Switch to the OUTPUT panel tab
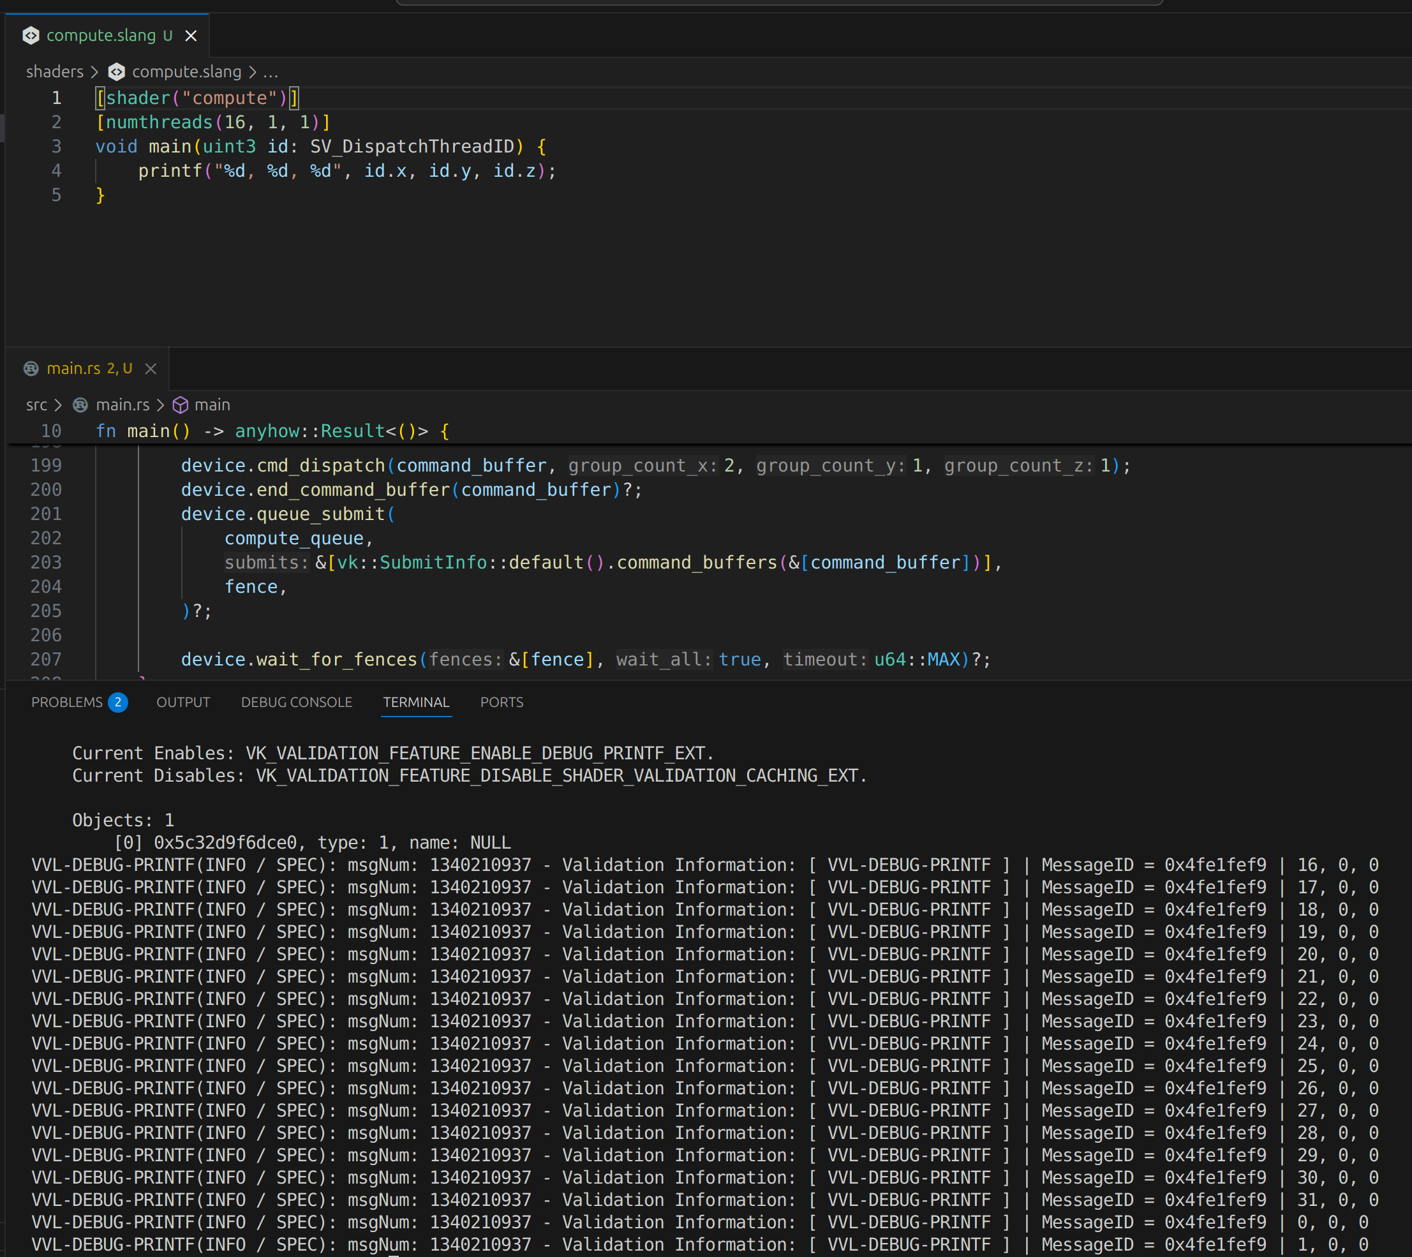The height and width of the screenshot is (1257, 1412). tap(183, 703)
